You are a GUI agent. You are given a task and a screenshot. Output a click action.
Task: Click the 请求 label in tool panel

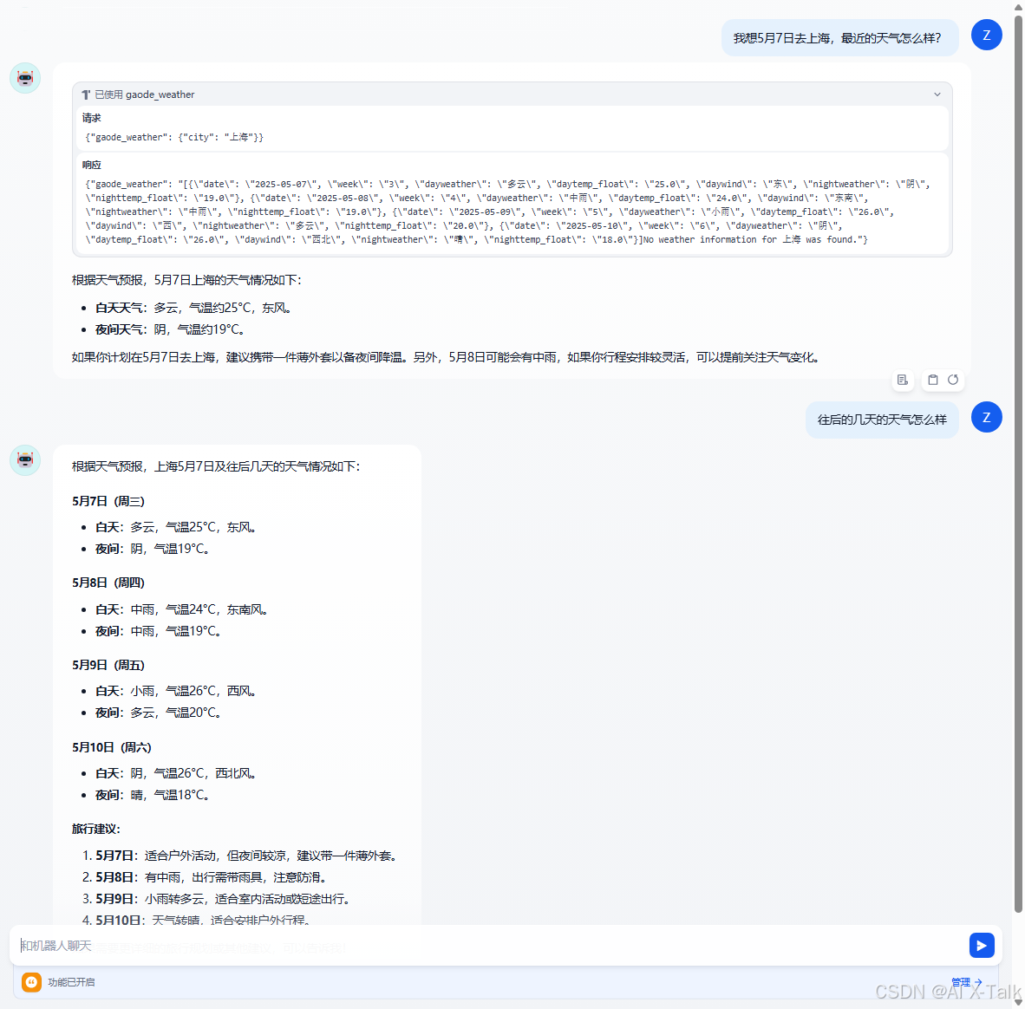coord(92,118)
